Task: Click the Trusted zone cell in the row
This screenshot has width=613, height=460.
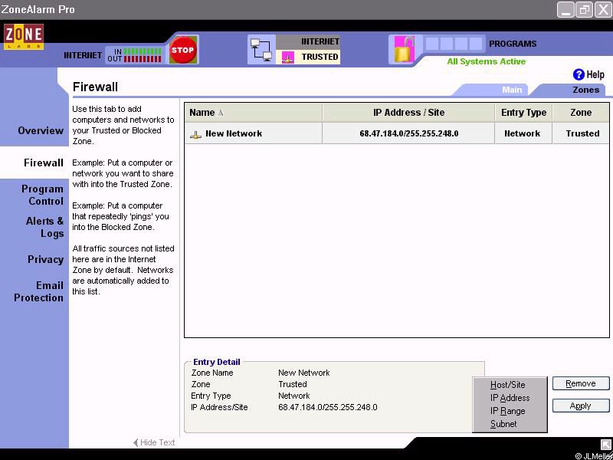Action: coord(581,133)
